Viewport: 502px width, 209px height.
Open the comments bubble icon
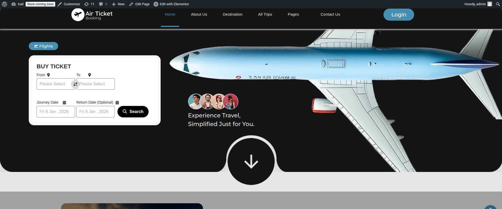(101, 4)
